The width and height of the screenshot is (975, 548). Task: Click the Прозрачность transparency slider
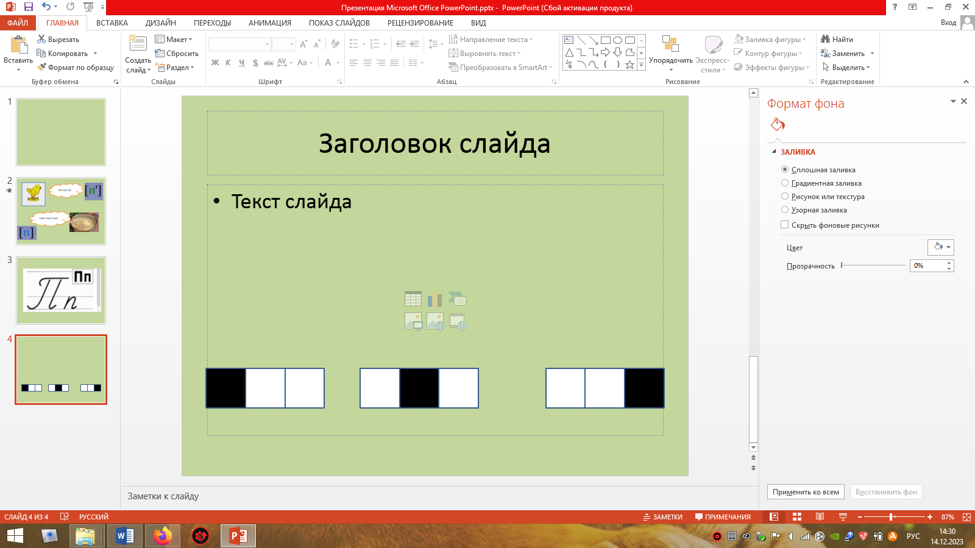click(873, 265)
